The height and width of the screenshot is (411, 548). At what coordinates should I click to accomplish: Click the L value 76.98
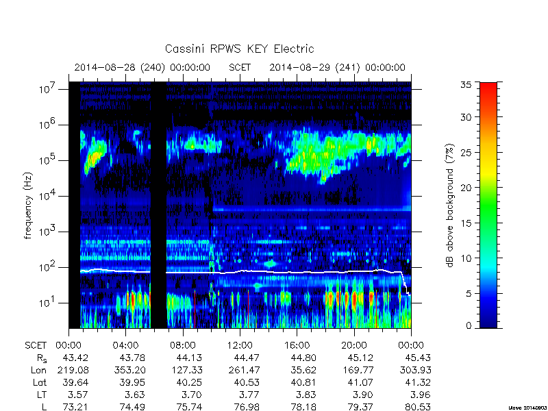coord(247,407)
